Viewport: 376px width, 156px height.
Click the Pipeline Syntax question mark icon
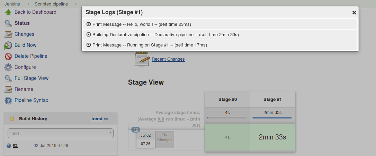[x=8, y=100]
